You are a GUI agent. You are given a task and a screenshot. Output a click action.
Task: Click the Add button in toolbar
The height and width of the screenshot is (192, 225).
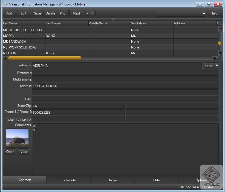pos(9,13)
